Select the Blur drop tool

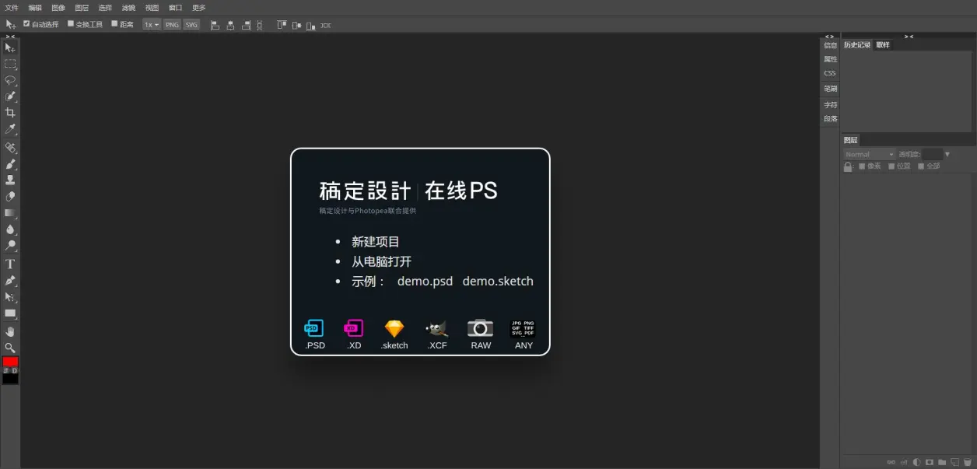pos(10,229)
